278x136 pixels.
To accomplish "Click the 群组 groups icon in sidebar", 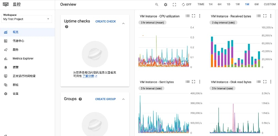I will click(x=6, y=85).
